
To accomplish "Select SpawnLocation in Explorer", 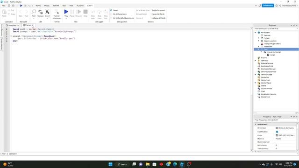I will (270, 41).
